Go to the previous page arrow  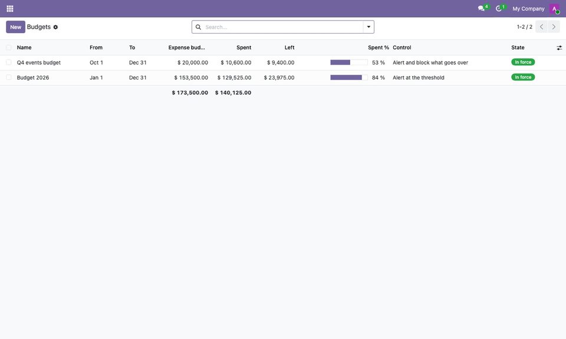pos(541,27)
